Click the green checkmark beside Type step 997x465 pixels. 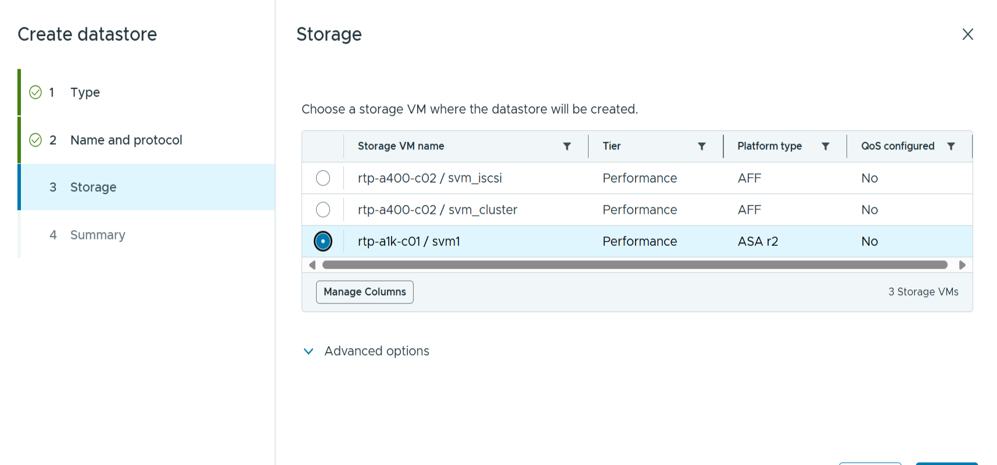[35, 92]
